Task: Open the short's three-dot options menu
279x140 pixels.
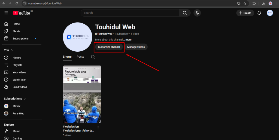Action: 98,128
